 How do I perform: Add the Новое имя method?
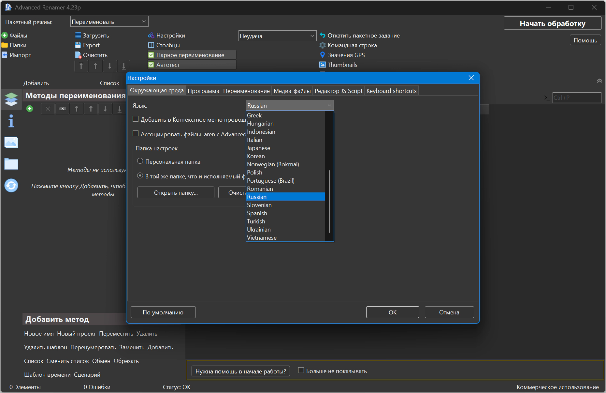point(39,334)
